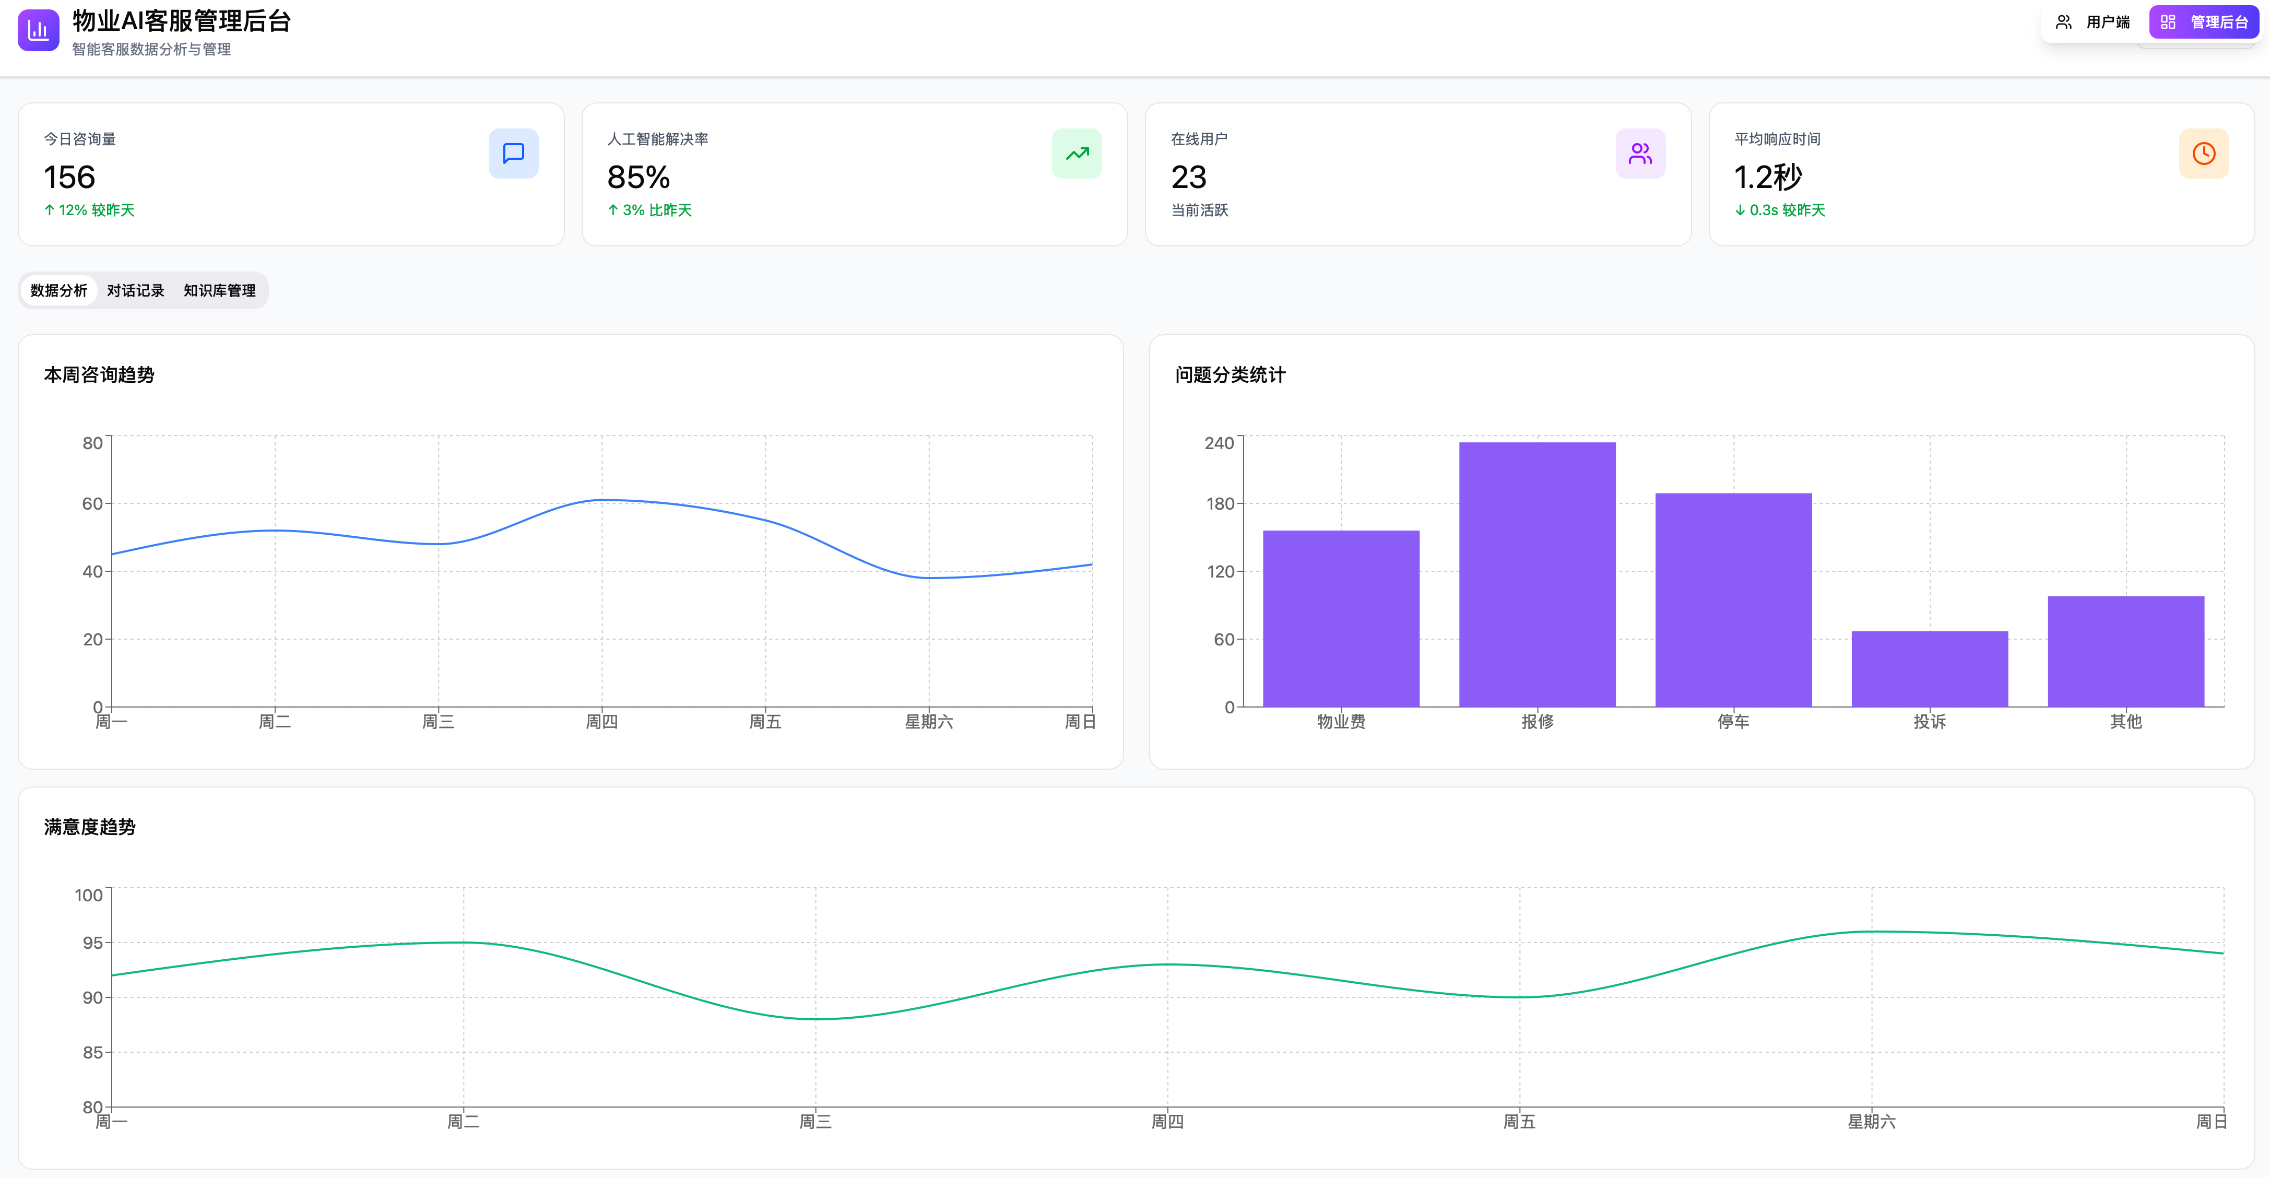Screen dimensions: 2270x1177
Task: Click the grid icon in 管理后台 button
Action: click(x=2169, y=22)
